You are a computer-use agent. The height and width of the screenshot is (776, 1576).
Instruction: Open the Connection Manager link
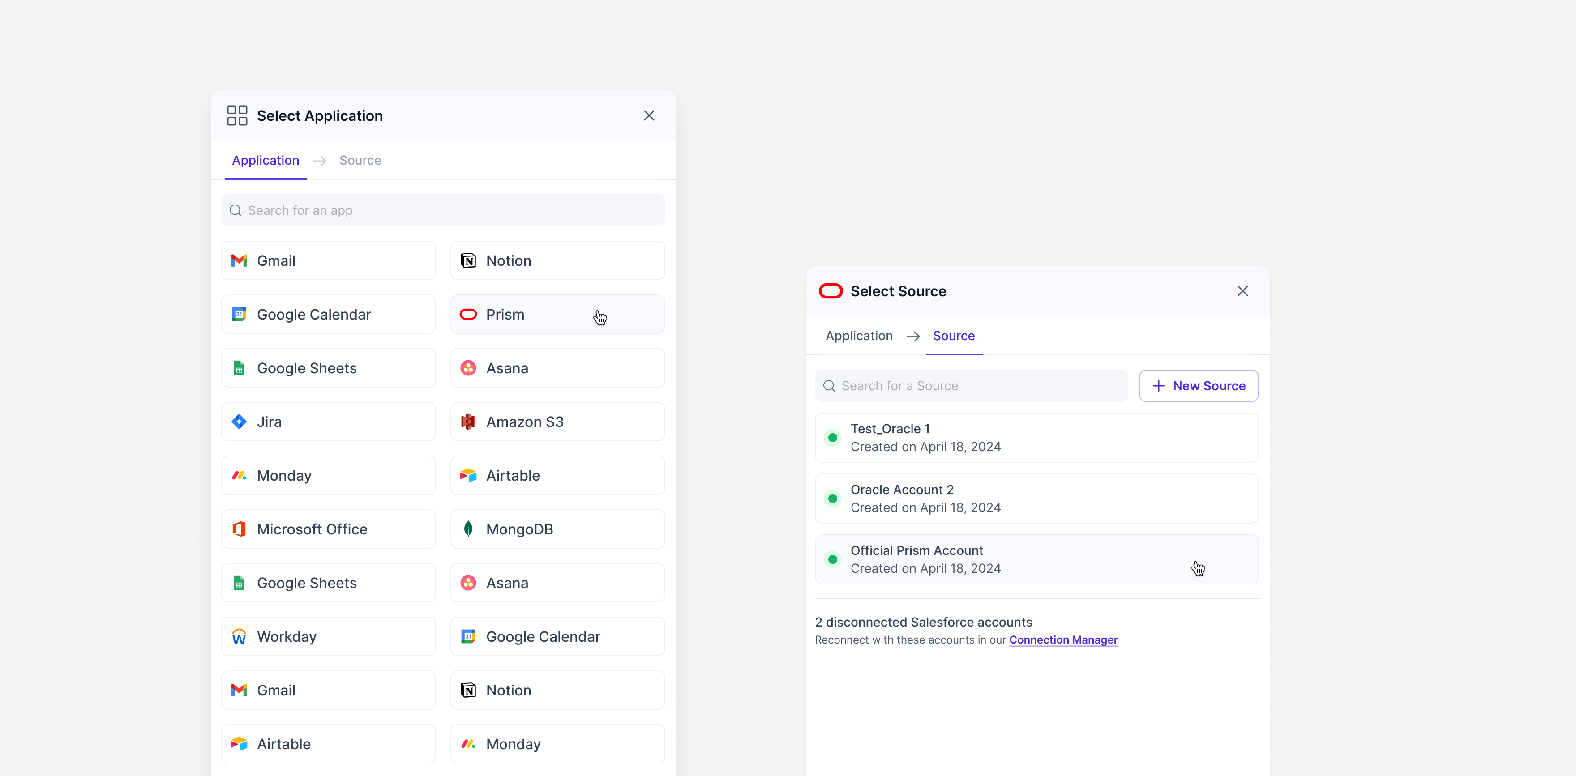click(1063, 640)
